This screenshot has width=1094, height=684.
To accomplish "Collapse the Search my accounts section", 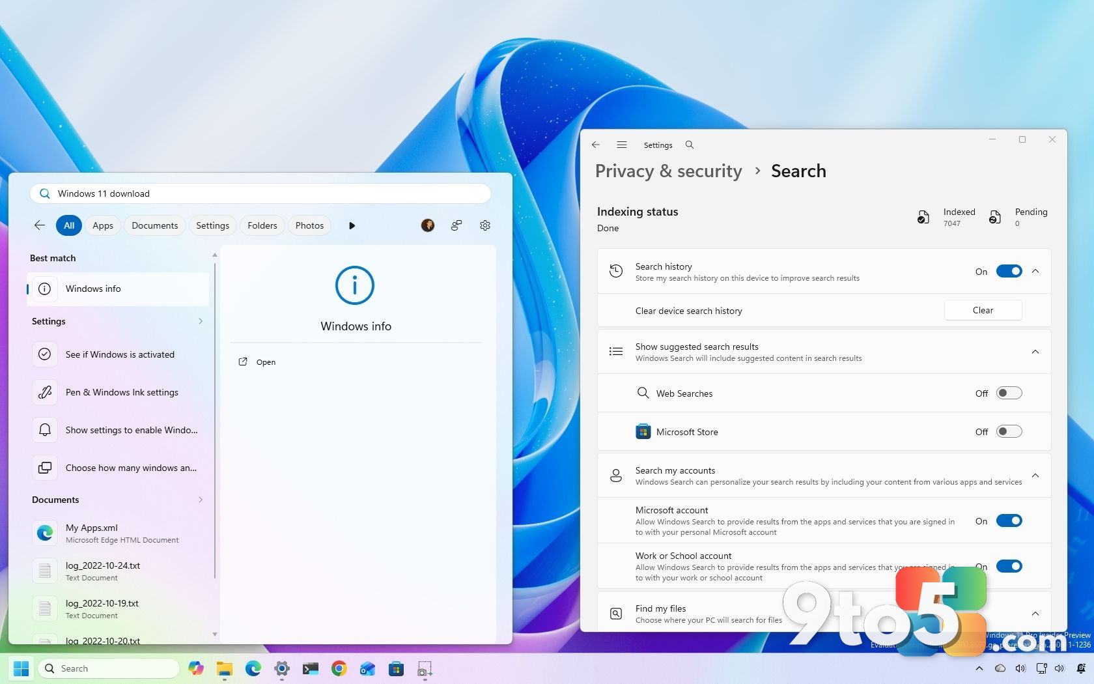I will pos(1035,476).
